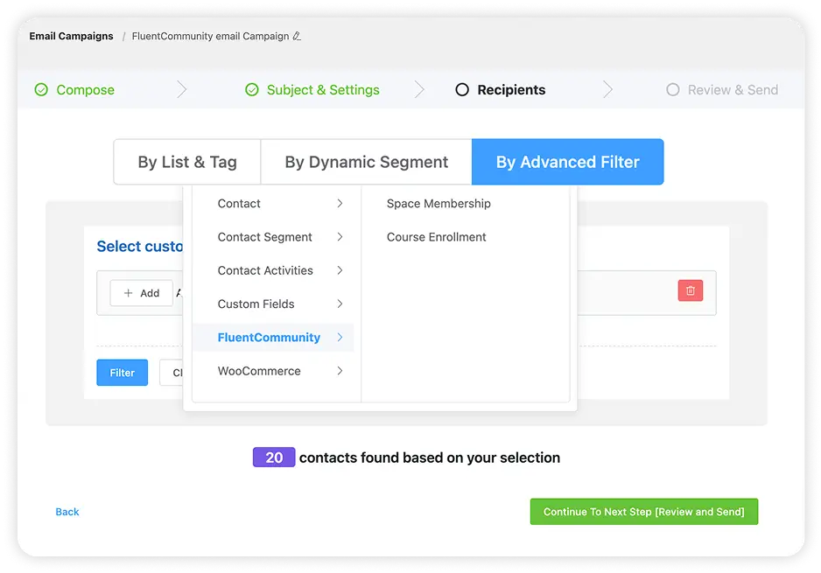Click Continue To Next Step button
The image size is (821, 573).
pos(644,512)
